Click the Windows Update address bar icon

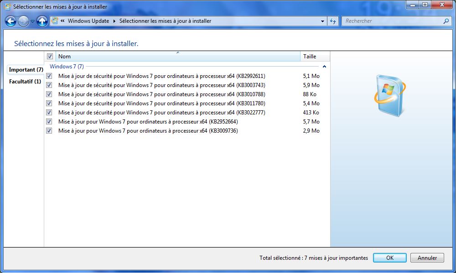[x=55, y=21]
